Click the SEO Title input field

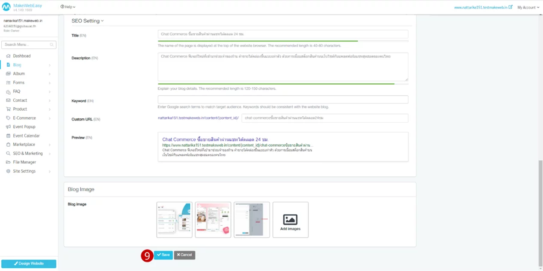coord(283,34)
